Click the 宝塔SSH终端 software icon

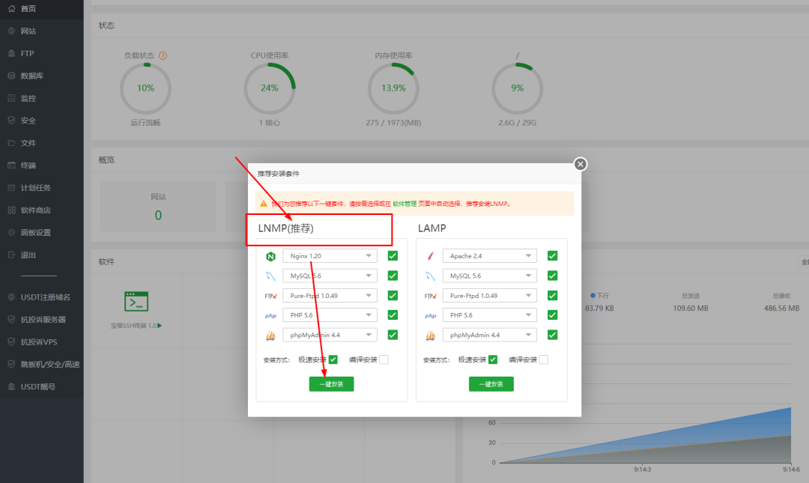coord(136,301)
